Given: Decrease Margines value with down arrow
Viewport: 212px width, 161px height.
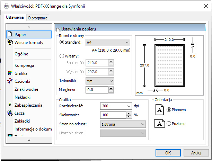Looking at the screenshot, I should 111,91.
